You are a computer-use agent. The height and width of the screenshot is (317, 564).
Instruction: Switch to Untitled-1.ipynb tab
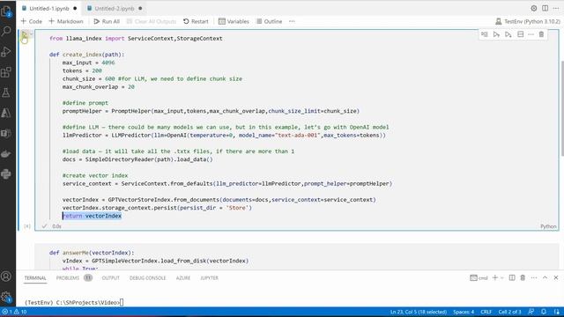[x=49, y=8]
